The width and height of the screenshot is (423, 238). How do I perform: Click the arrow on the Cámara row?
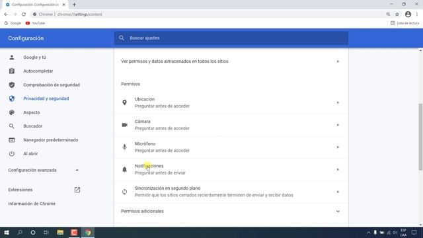click(338, 125)
